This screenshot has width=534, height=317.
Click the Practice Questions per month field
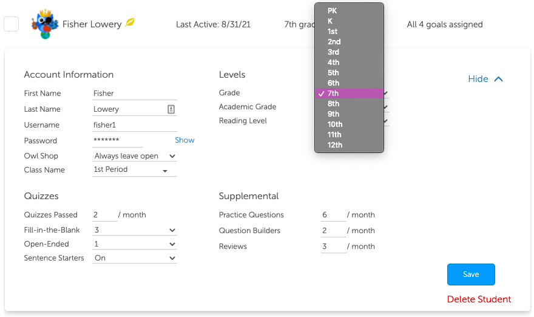[x=333, y=215]
